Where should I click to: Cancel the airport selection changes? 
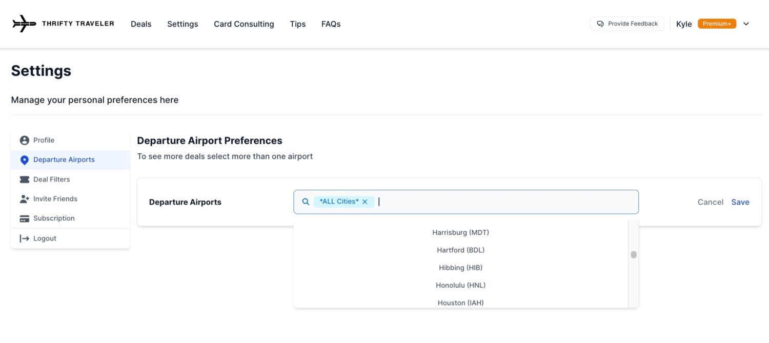point(710,201)
